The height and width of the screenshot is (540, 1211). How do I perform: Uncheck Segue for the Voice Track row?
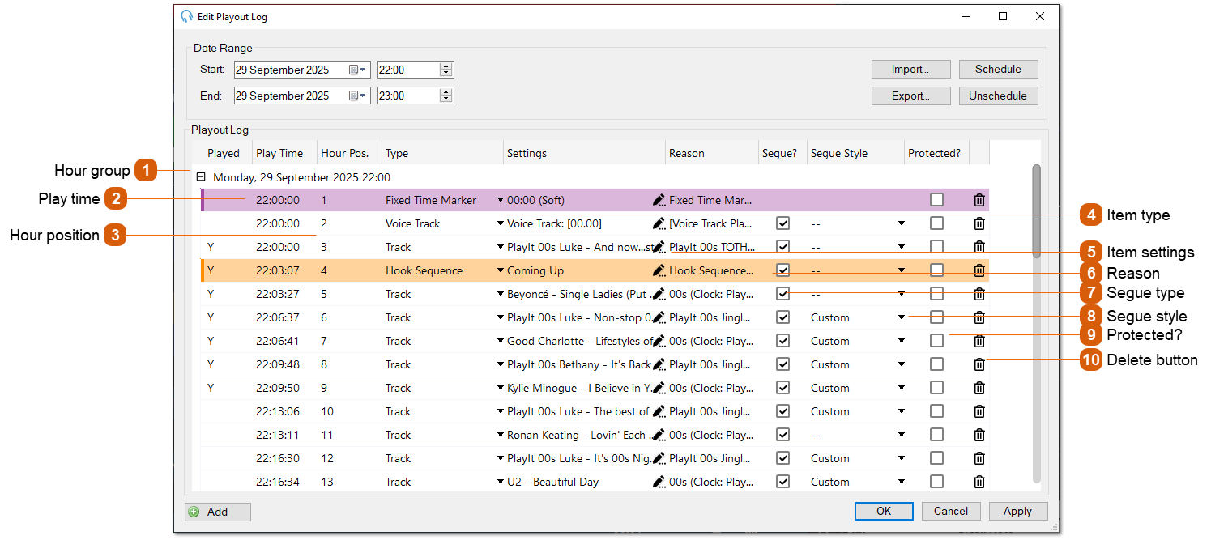[782, 223]
